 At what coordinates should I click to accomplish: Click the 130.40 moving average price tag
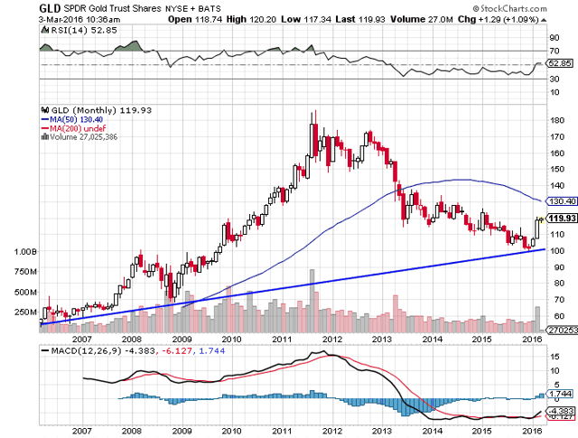click(x=562, y=201)
